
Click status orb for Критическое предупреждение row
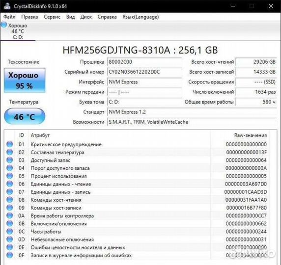coord(10,144)
